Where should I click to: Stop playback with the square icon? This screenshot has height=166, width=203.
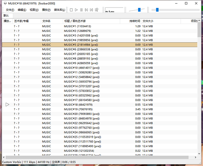coord(71,10)
